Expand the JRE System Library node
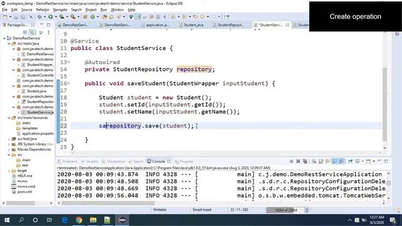This screenshot has height=226, width=402. coord(9,144)
